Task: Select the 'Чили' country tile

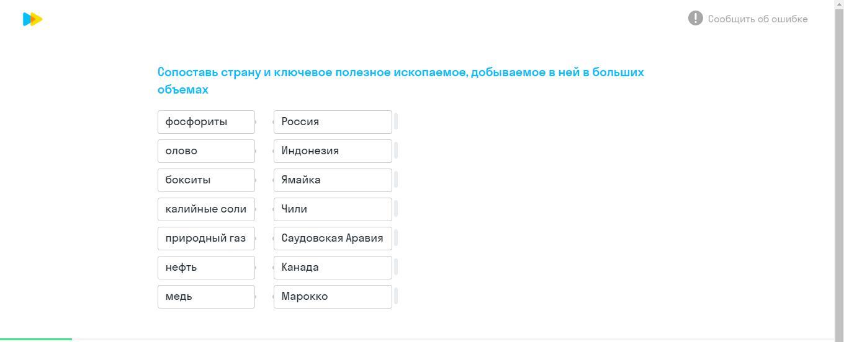Action: [333, 209]
